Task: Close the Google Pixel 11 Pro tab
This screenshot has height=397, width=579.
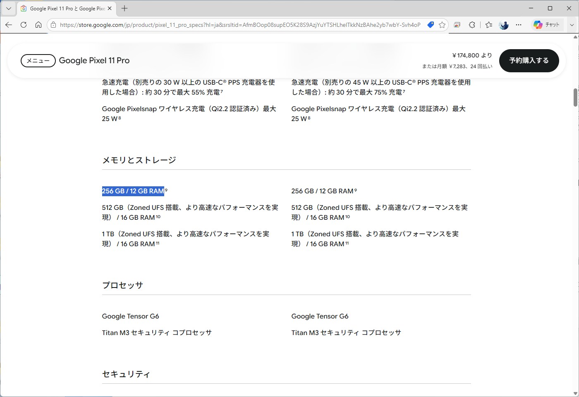Action: pos(110,8)
